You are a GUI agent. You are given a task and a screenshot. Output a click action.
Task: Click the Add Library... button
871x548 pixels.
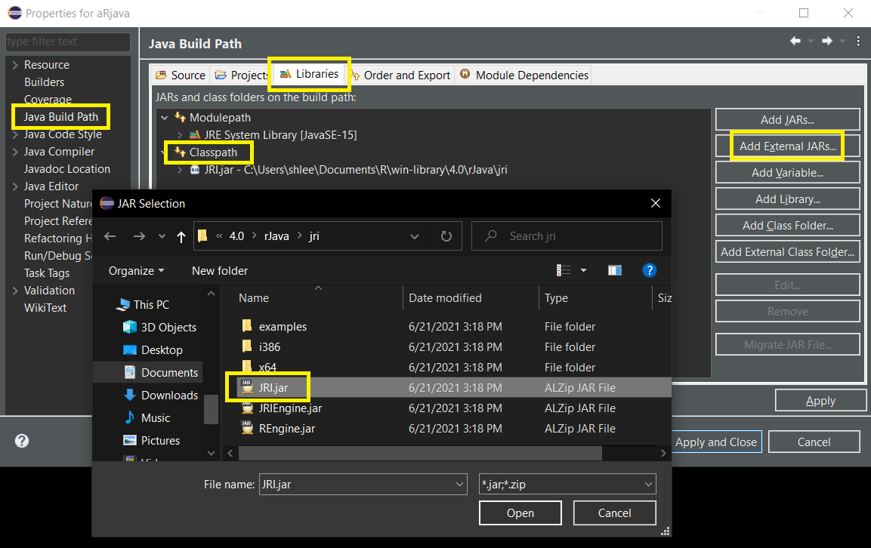[787, 199]
